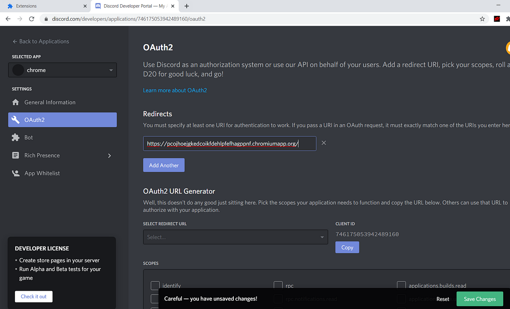Click the browser address bar URL
Viewport: 510px width, 309px height.
point(129,19)
